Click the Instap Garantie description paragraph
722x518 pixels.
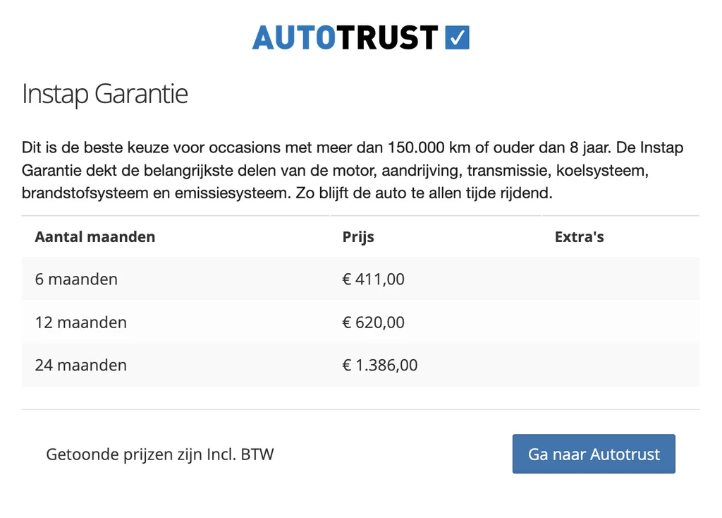point(353,171)
